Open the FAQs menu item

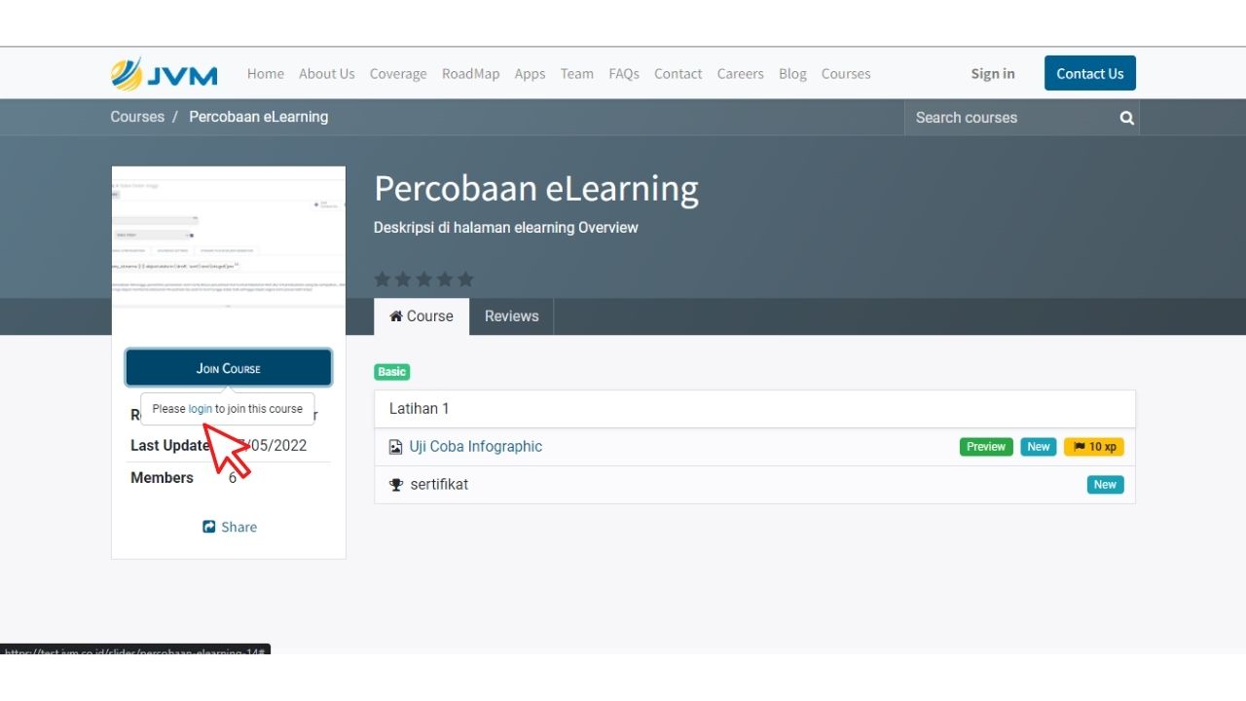tap(624, 74)
